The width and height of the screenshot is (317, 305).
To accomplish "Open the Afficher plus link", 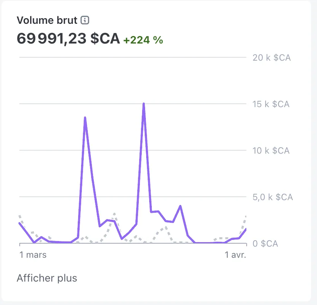I will point(47,278).
